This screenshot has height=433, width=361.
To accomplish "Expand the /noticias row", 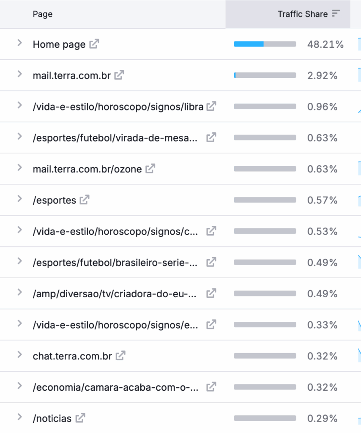I will (19, 417).
